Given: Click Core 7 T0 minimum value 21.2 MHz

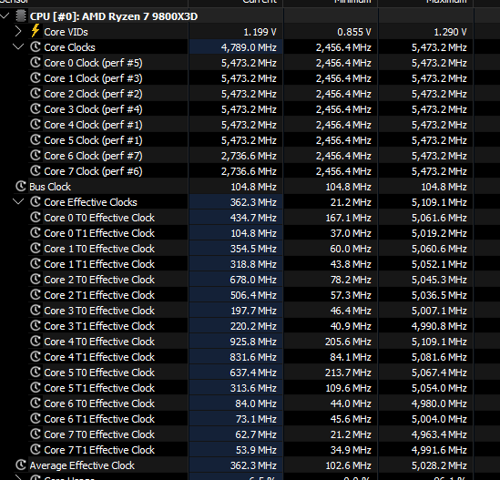Looking at the screenshot, I should click(x=351, y=434).
